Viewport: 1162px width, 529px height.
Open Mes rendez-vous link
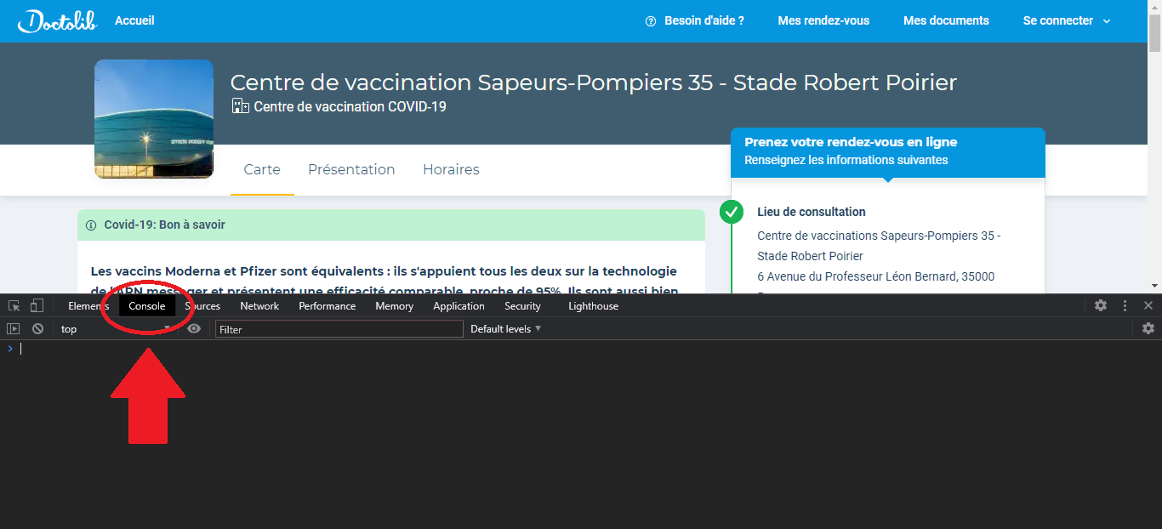[823, 21]
